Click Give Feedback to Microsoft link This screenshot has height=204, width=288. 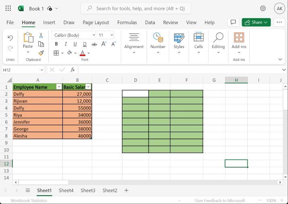tap(220, 200)
